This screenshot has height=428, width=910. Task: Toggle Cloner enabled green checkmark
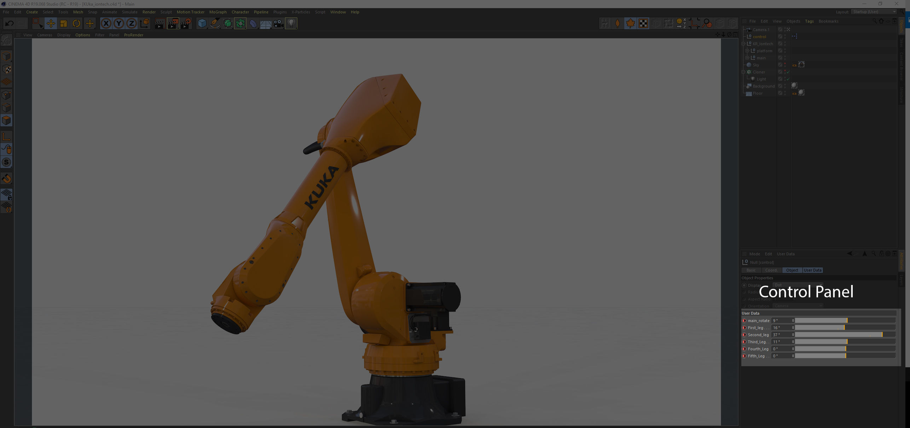click(x=788, y=72)
